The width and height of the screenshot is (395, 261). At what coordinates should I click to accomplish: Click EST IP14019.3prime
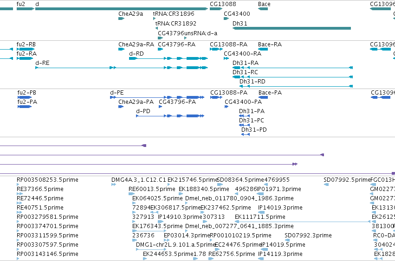(280, 208)
